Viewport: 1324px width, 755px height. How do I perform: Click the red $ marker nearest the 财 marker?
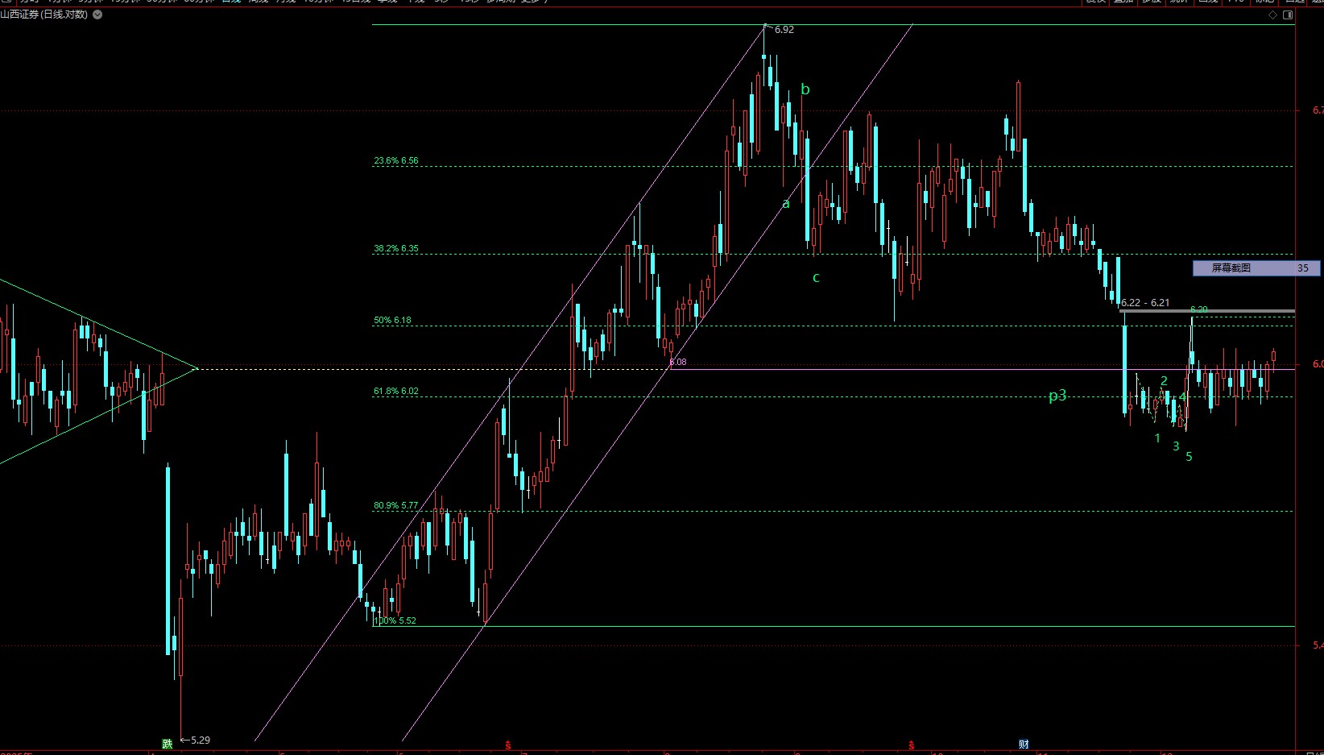[912, 745]
